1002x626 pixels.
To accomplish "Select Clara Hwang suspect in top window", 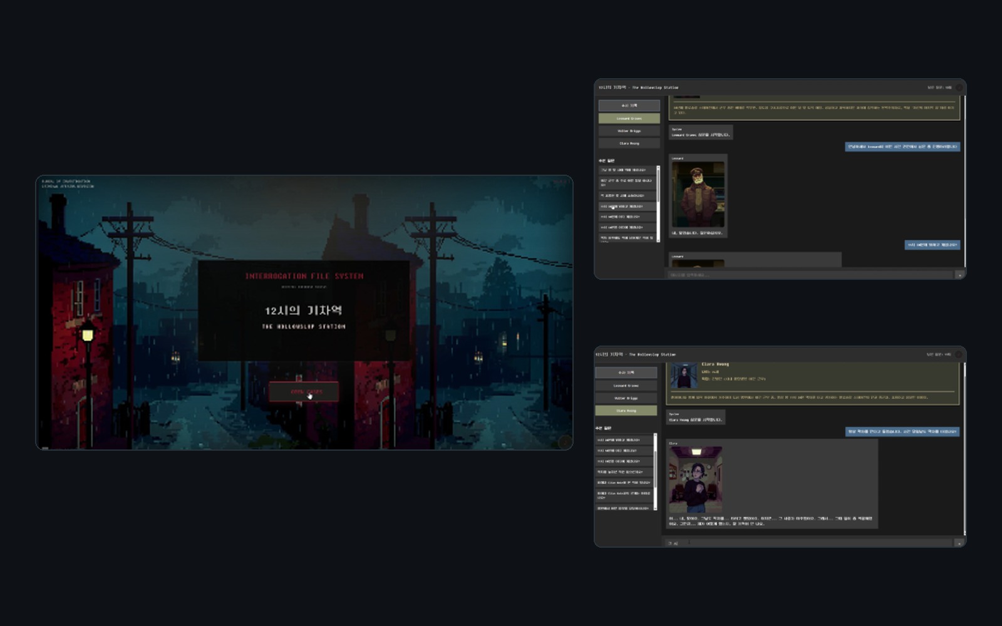I will pos(629,143).
